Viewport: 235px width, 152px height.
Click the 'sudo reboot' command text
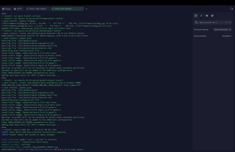[x=77, y=149]
